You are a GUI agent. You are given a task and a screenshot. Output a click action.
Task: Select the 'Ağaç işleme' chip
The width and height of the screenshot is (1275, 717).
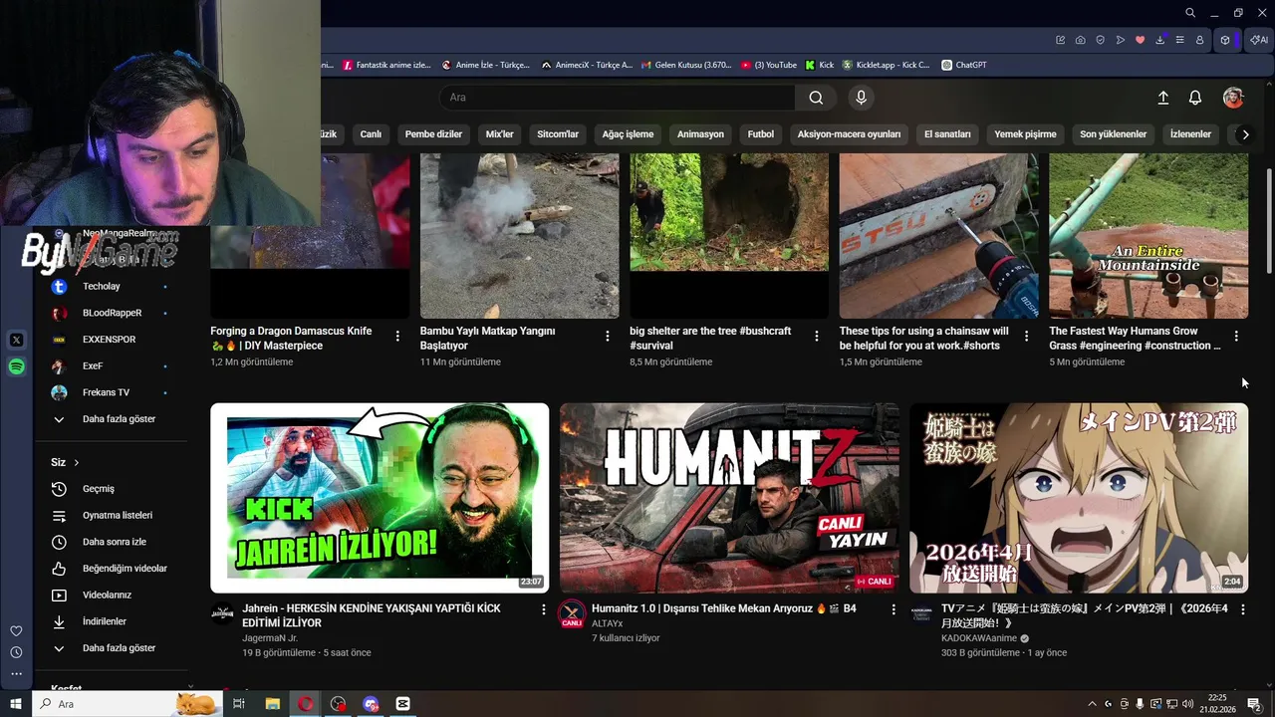tap(628, 134)
